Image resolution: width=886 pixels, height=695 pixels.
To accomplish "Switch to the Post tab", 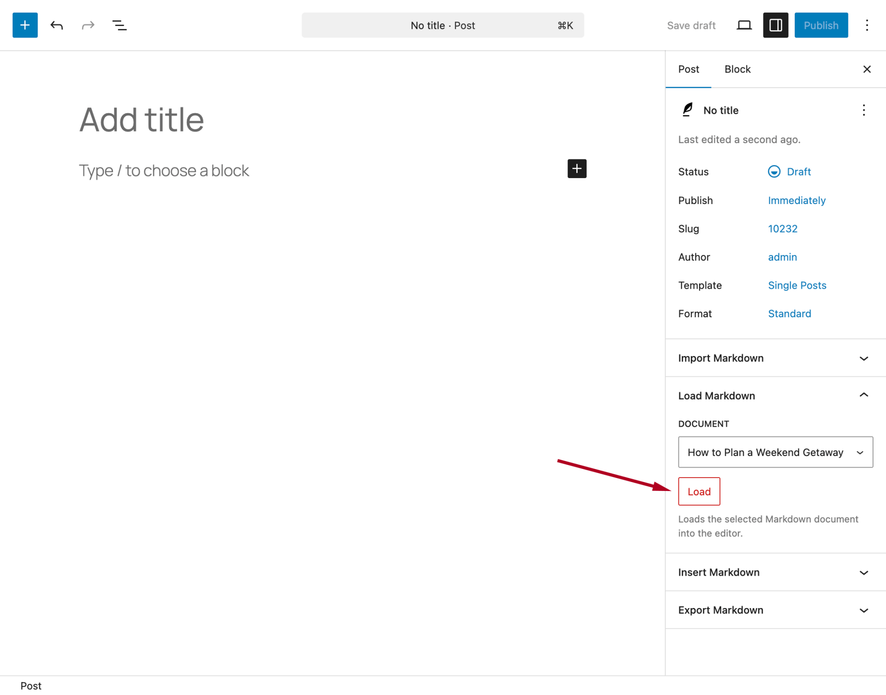I will [x=688, y=69].
